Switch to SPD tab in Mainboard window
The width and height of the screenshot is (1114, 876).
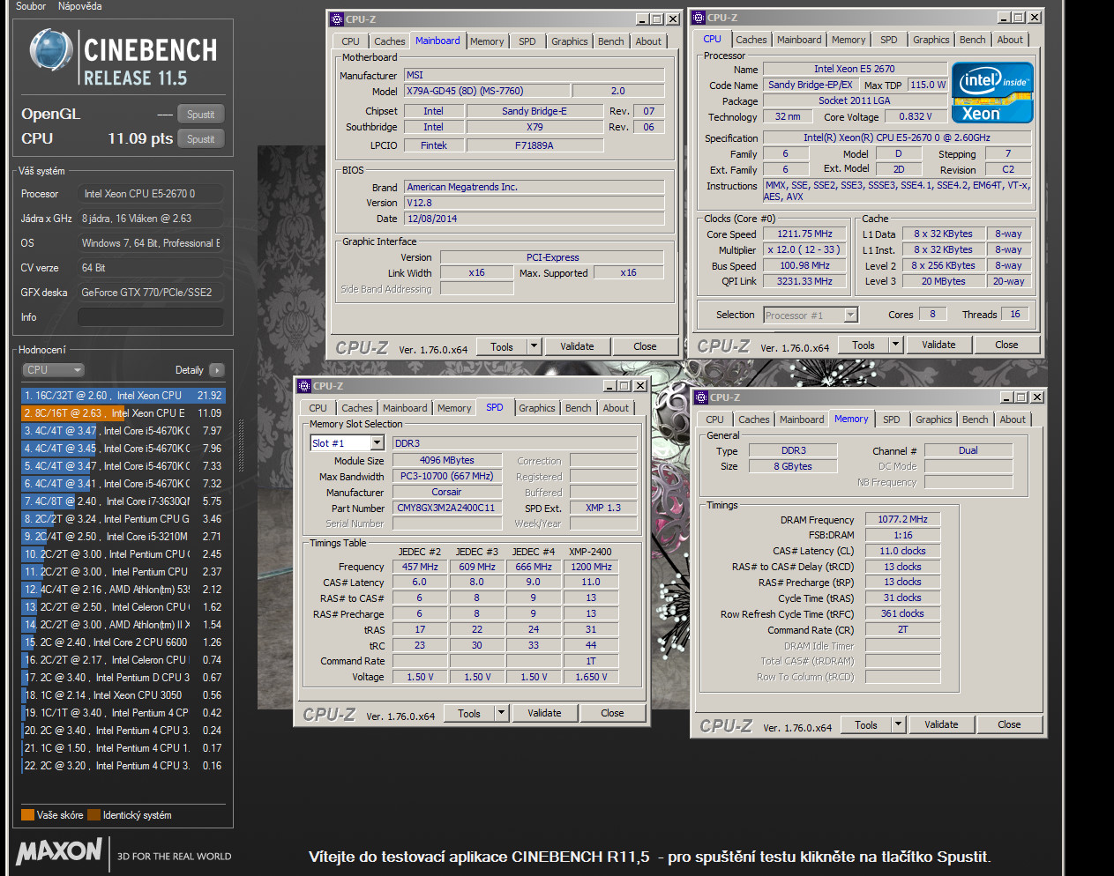pos(527,41)
